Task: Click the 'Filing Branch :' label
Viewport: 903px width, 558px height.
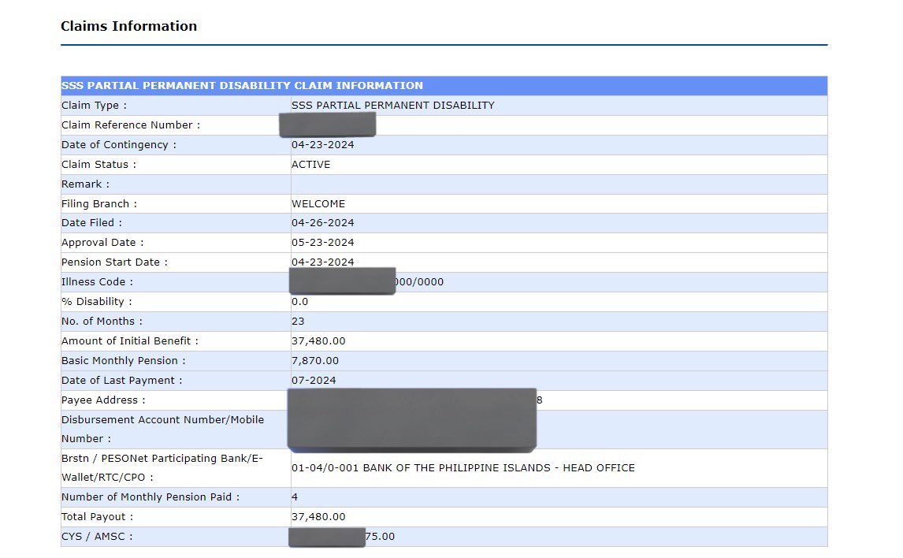Action: pyautogui.click(x=99, y=204)
